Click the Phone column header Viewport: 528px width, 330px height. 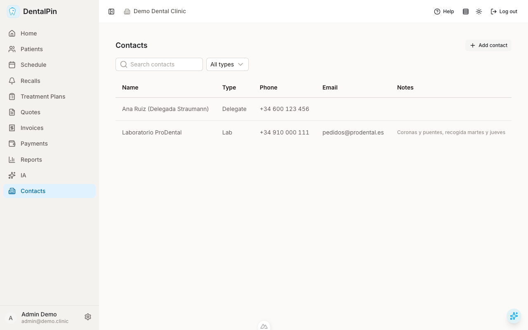269,87
